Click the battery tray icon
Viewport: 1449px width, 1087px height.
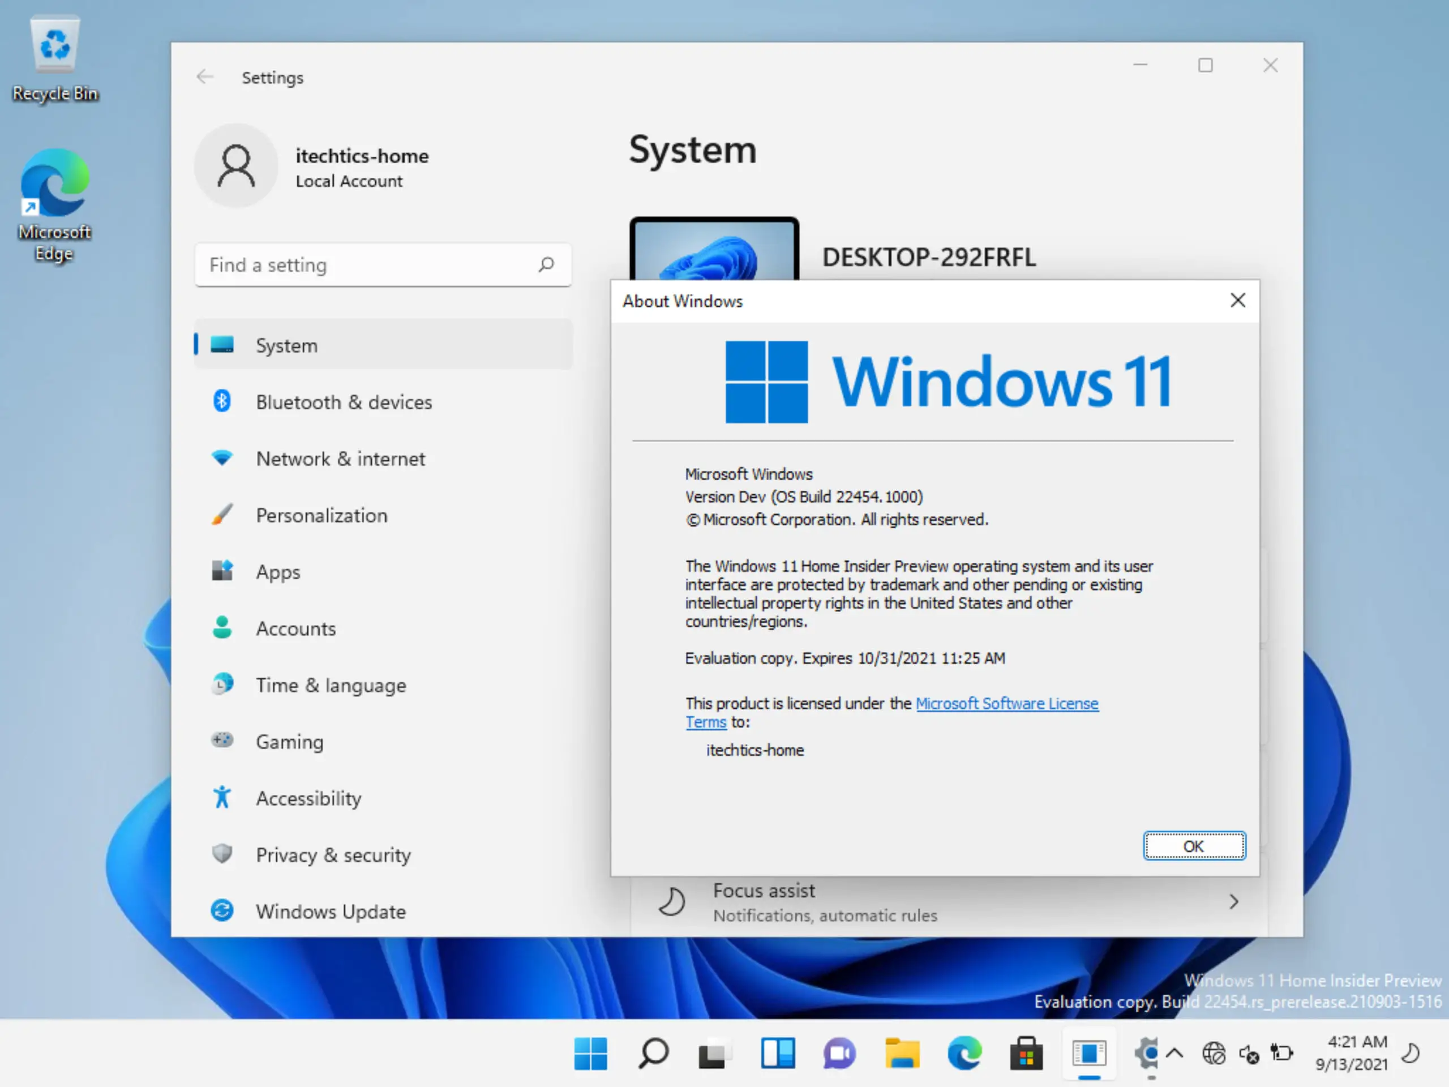(1282, 1054)
